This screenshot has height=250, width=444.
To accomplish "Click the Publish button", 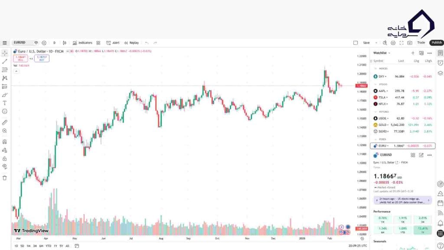I will [x=435, y=43].
